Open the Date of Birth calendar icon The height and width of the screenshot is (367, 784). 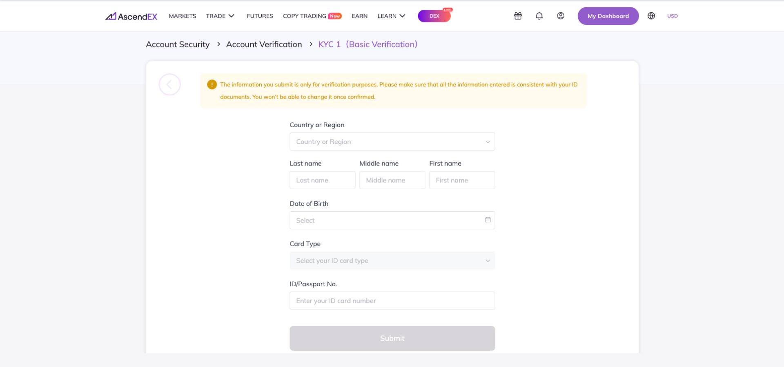(488, 220)
